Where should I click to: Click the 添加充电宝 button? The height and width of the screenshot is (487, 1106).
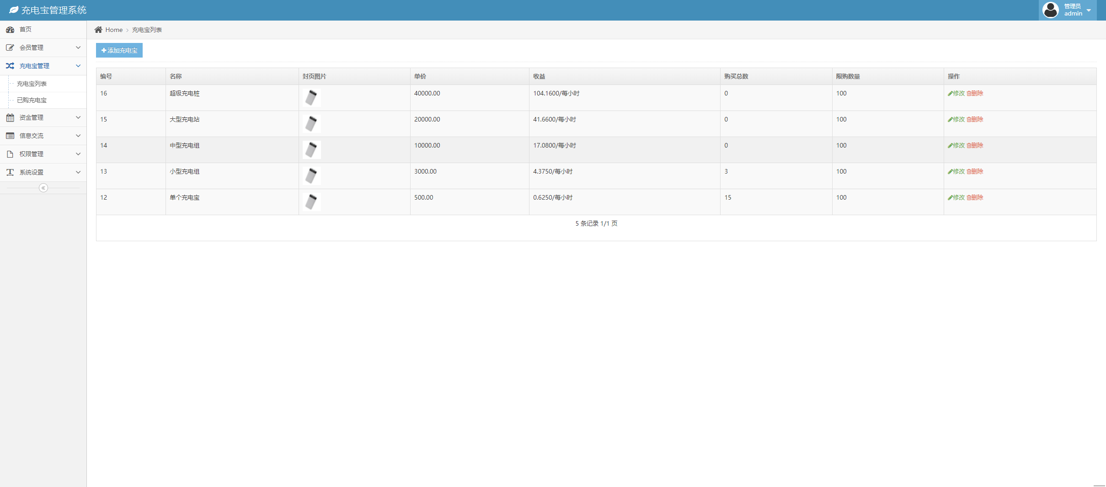pos(119,50)
